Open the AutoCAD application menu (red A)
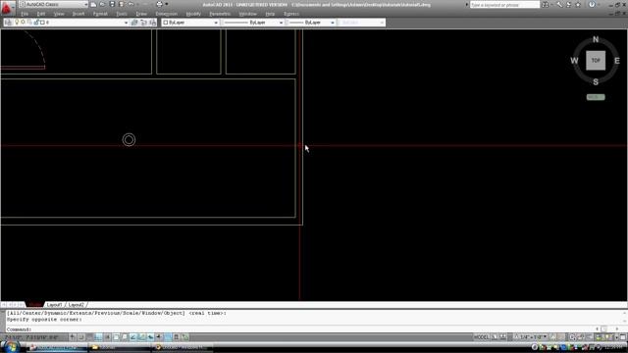Image resolution: width=628 pixels, height=353 pixels. coord(8,8)
